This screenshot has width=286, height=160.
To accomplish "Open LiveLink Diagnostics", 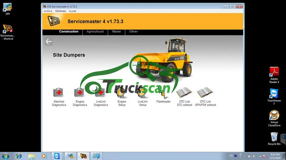I will coord(101,97).
